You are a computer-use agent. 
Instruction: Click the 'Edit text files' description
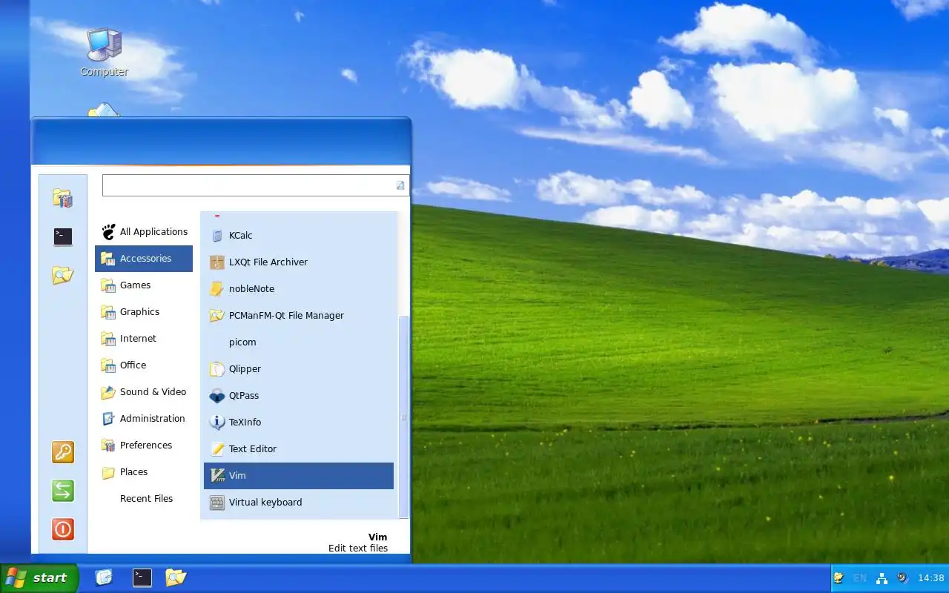[x=358, y=549]
